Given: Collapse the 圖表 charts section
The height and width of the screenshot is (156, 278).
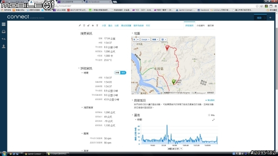Looking at the screenshot, I should (x=132, y=115).
